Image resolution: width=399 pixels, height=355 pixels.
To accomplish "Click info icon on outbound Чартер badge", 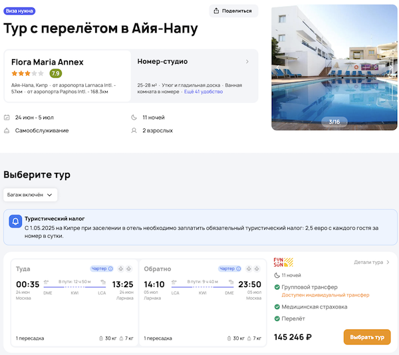I will click(110, 269).
